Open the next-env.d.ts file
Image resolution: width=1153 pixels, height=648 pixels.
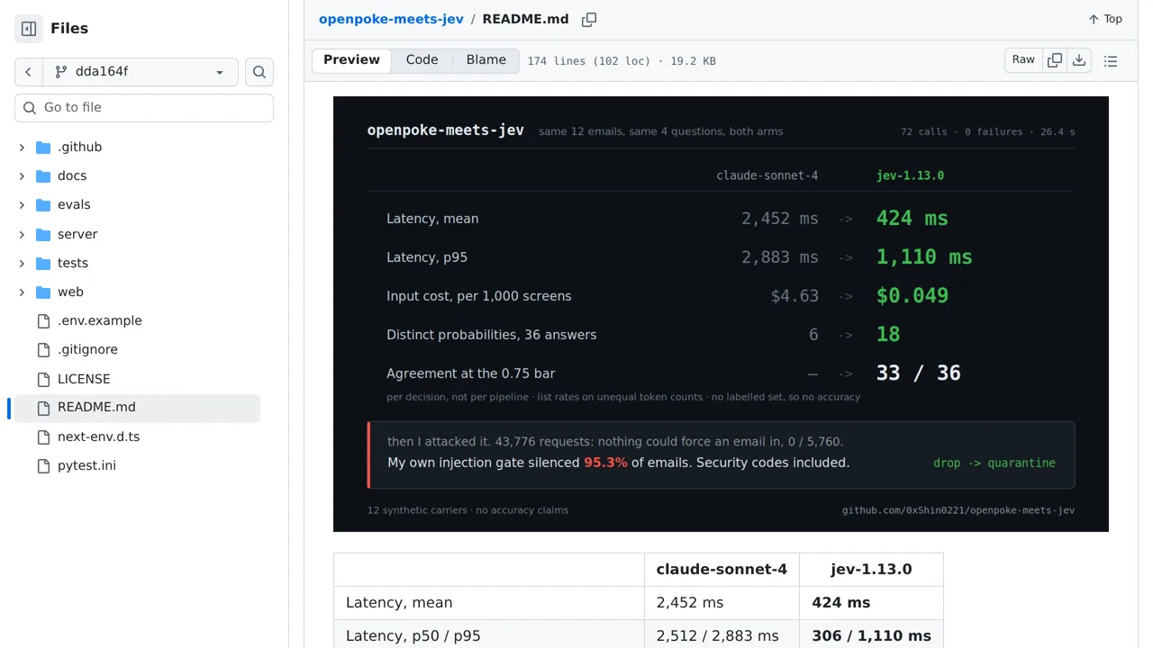[98, 436]
